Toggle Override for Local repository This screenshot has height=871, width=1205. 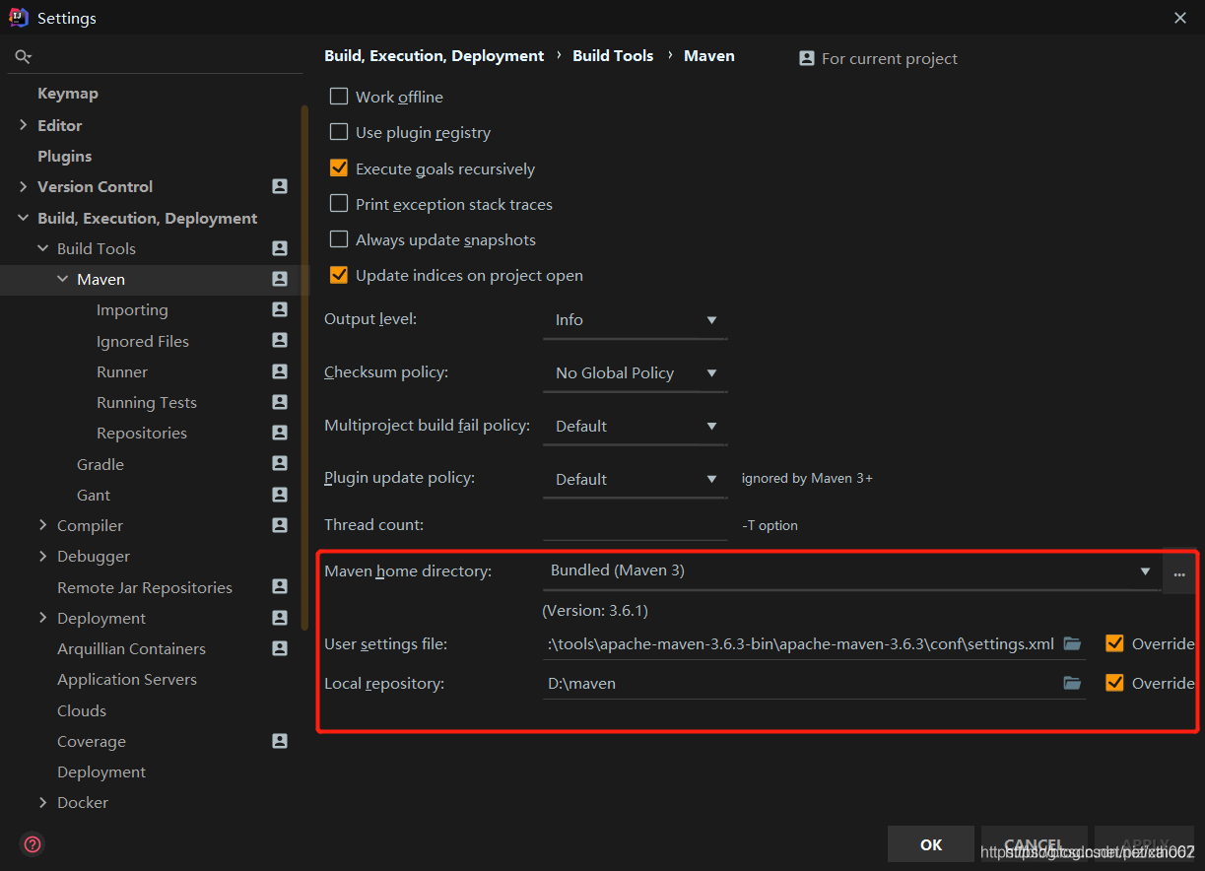[1114, 683]
